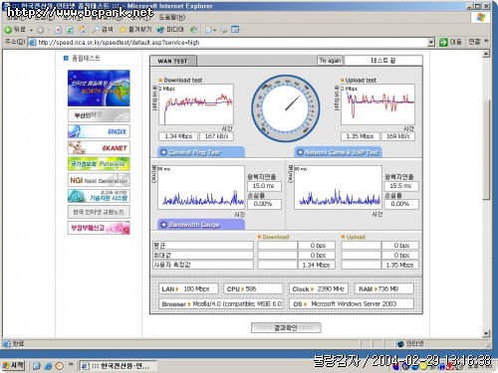Click the Download test graph
Screen dimensions: 498x373
[x=196, y=104]
